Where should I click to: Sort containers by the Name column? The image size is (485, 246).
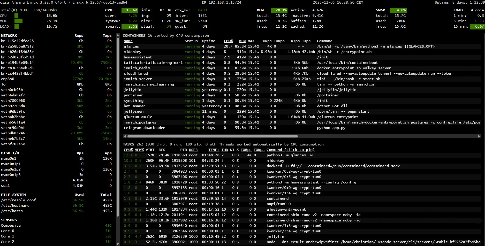128,41
